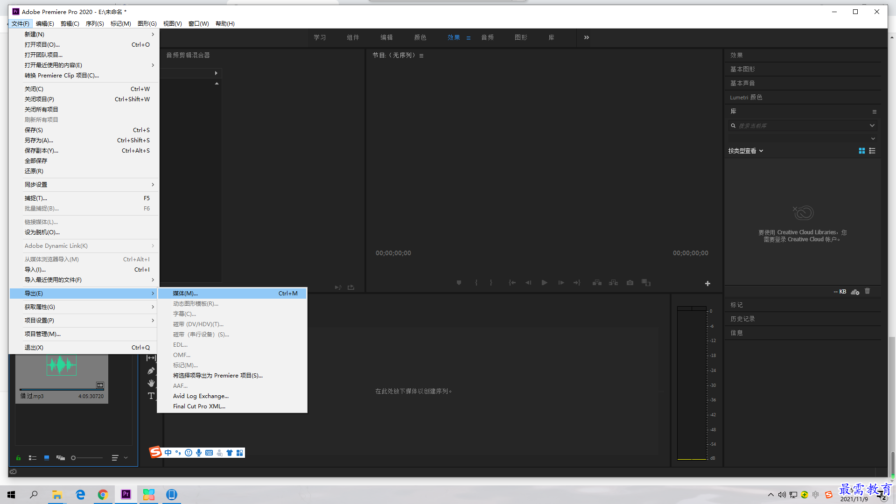Open the library search dropdown arrow
This screenshot has width=896, height=504.
pyautogui.click(x=872, y=126)
